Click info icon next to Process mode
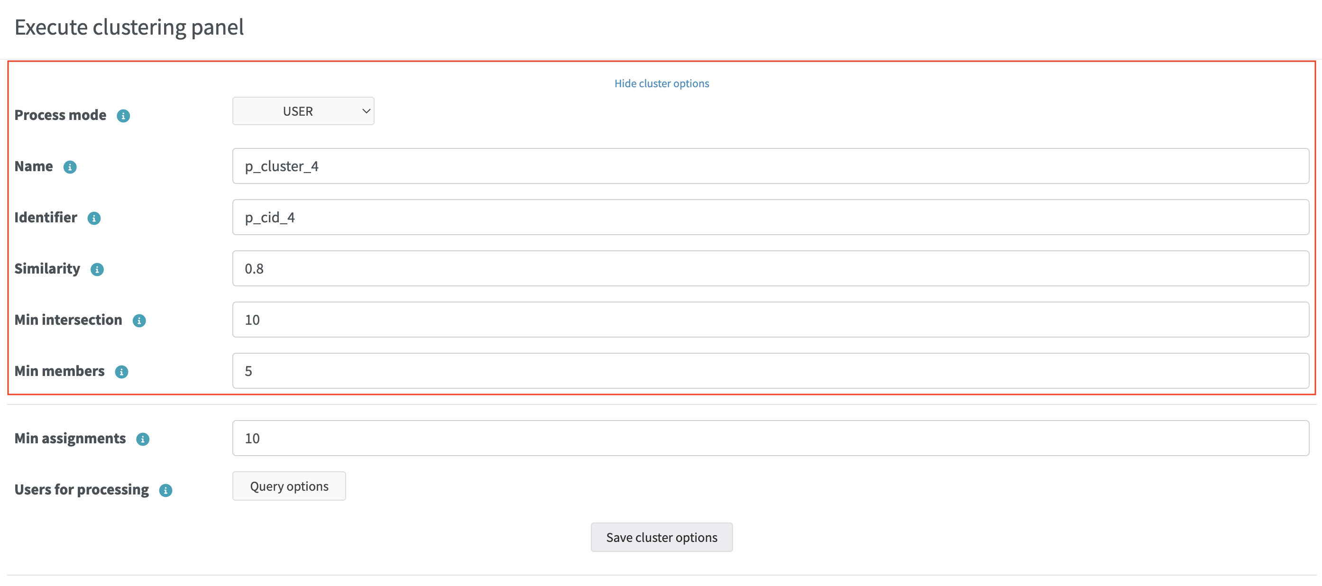Screen dimensions: 1322x586 [x=123, y=116]
